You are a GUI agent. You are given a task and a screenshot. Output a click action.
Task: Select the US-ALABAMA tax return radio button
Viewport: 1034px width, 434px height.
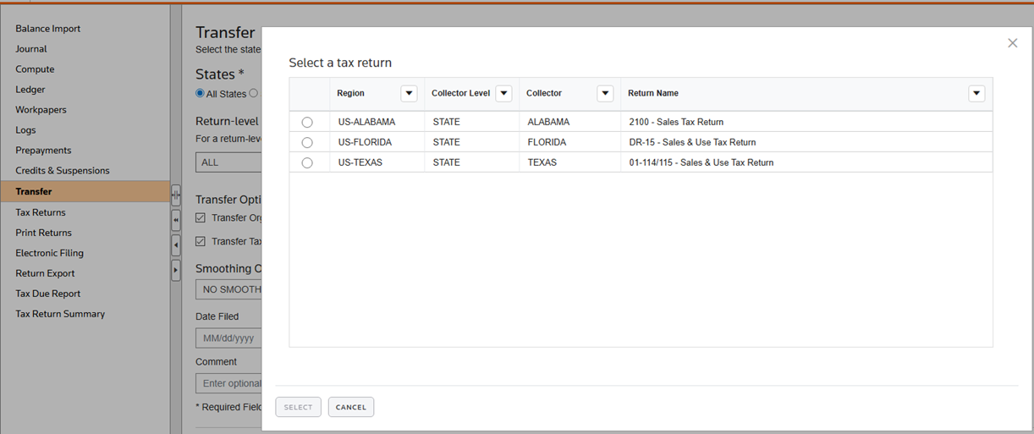pos(307,123)
